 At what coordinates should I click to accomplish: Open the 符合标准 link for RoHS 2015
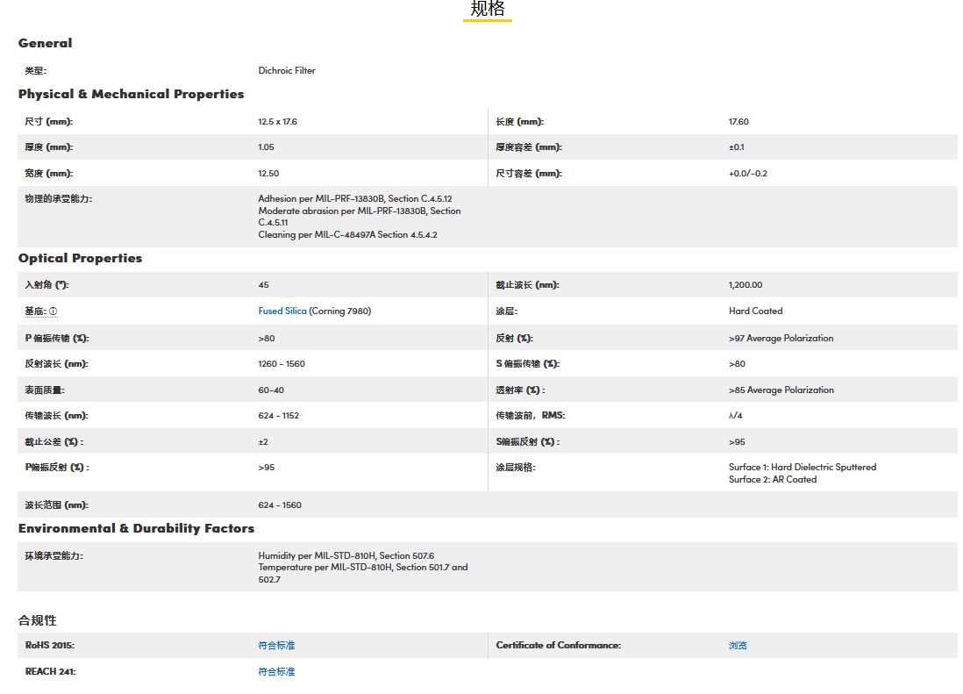(x=276, y=646)
